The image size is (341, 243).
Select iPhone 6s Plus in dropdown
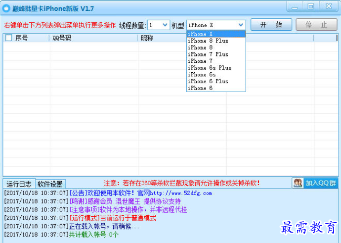[216, 68]
